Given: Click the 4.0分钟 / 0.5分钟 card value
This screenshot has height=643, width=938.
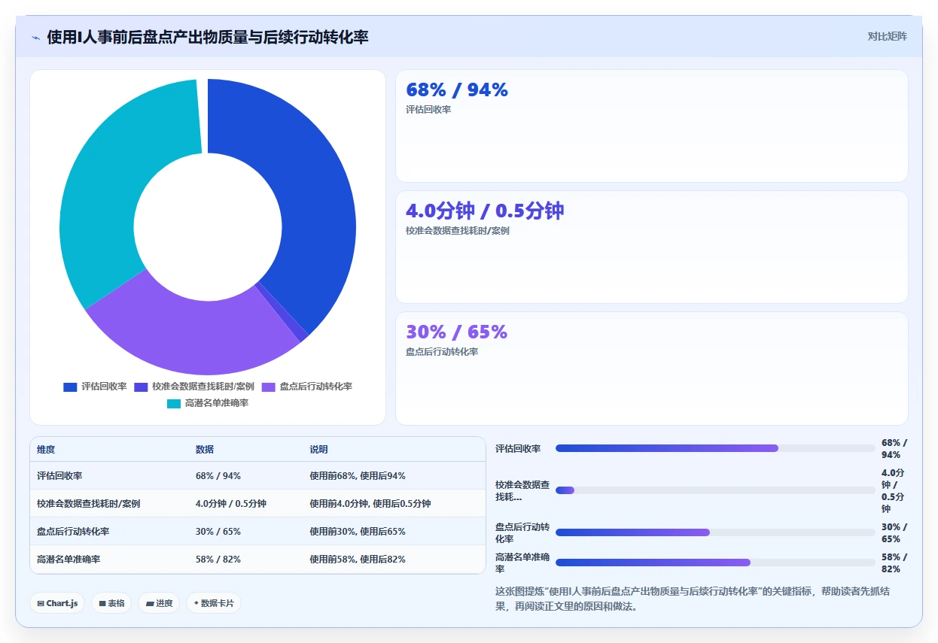Looking at the screenshot, I should (x=485, y=211).
